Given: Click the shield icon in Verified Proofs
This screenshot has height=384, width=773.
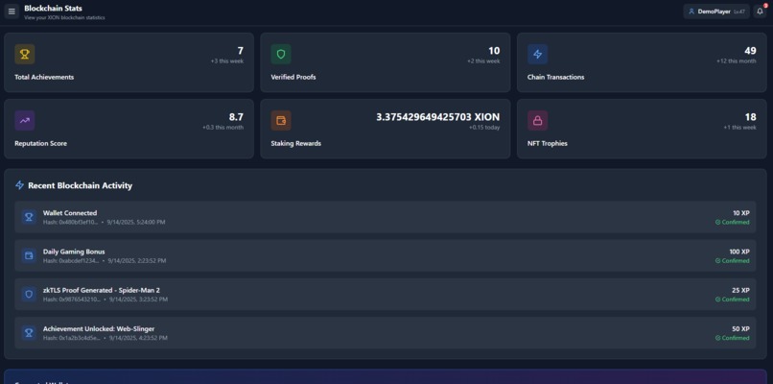Looking at the screenshot, I should coord(281,55).
